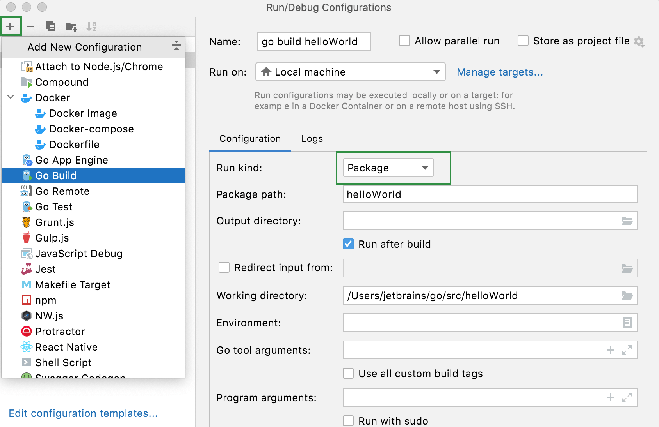Viewport: 659px width, 427px height.
Task: Remove the selected configuration
Action: pyautogui.click(x=30, y=26)
